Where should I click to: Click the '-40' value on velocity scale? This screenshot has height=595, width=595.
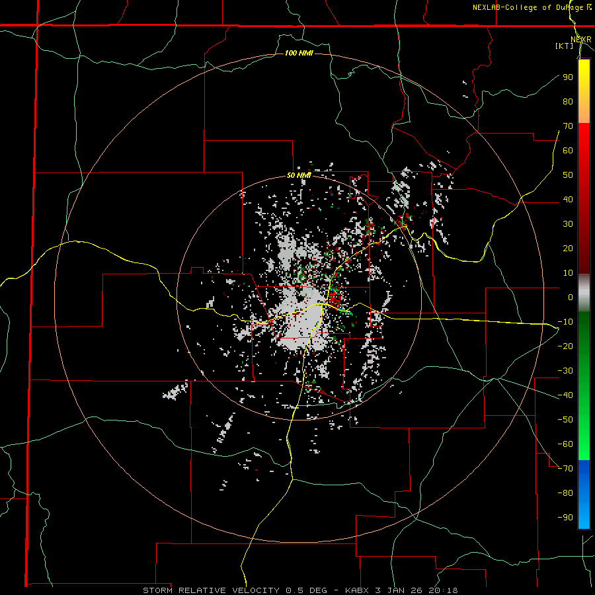(565, 395)
